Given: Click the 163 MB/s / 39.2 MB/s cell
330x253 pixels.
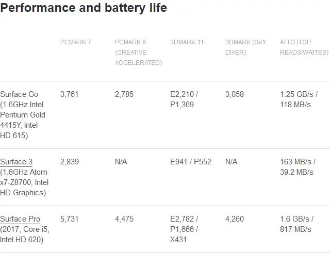Looking at the screenshot, I should point(298,167).
